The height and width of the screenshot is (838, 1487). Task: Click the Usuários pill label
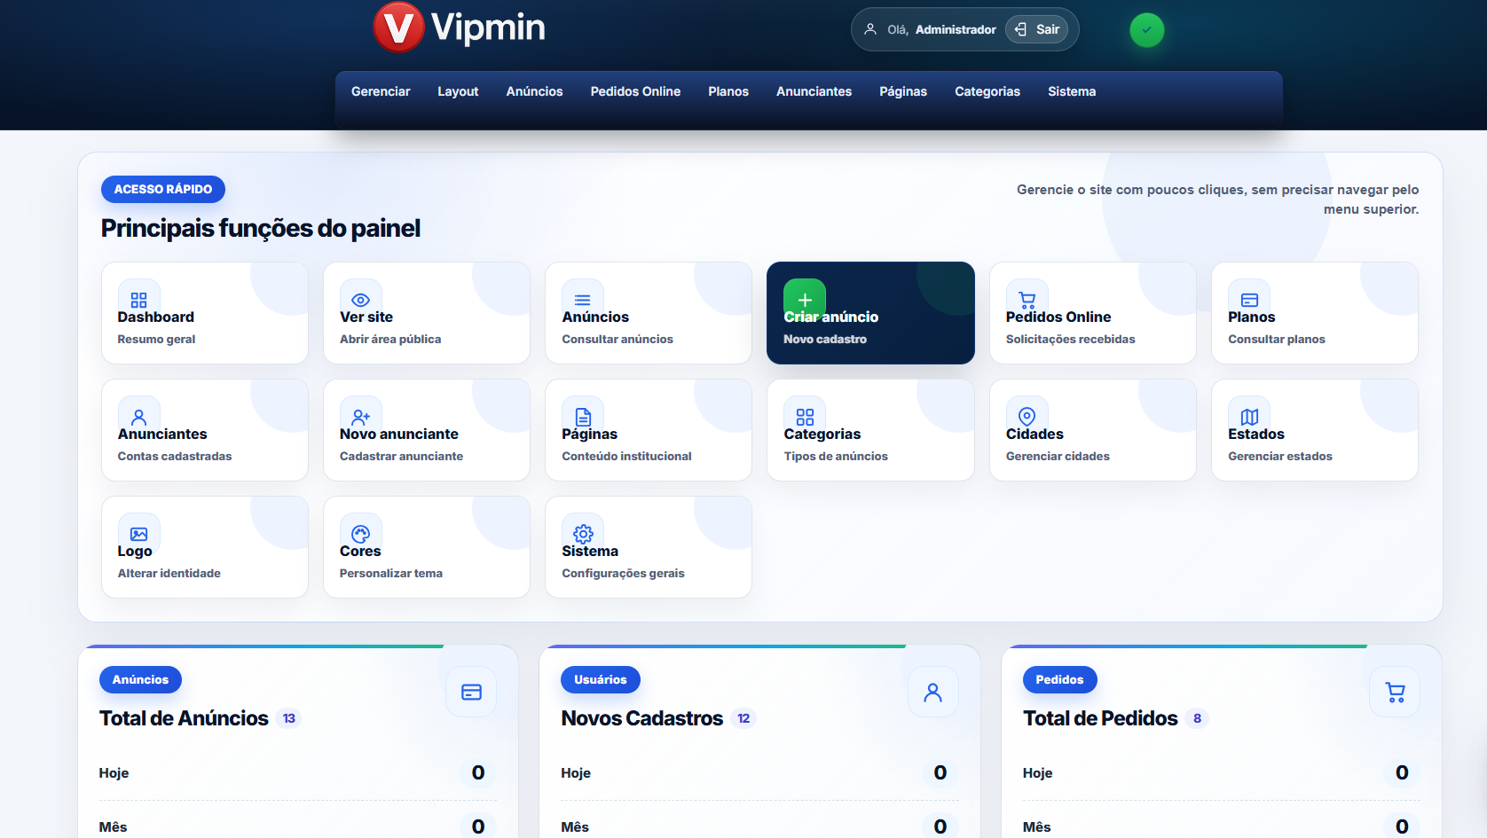click(x=601, y=679)
